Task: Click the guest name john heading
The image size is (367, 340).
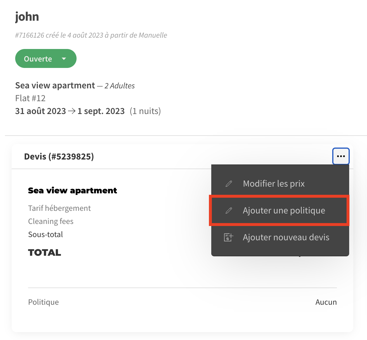Action: coord(27,17)
